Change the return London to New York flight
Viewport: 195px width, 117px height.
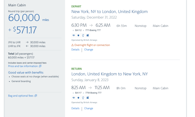tap(89, 108)
